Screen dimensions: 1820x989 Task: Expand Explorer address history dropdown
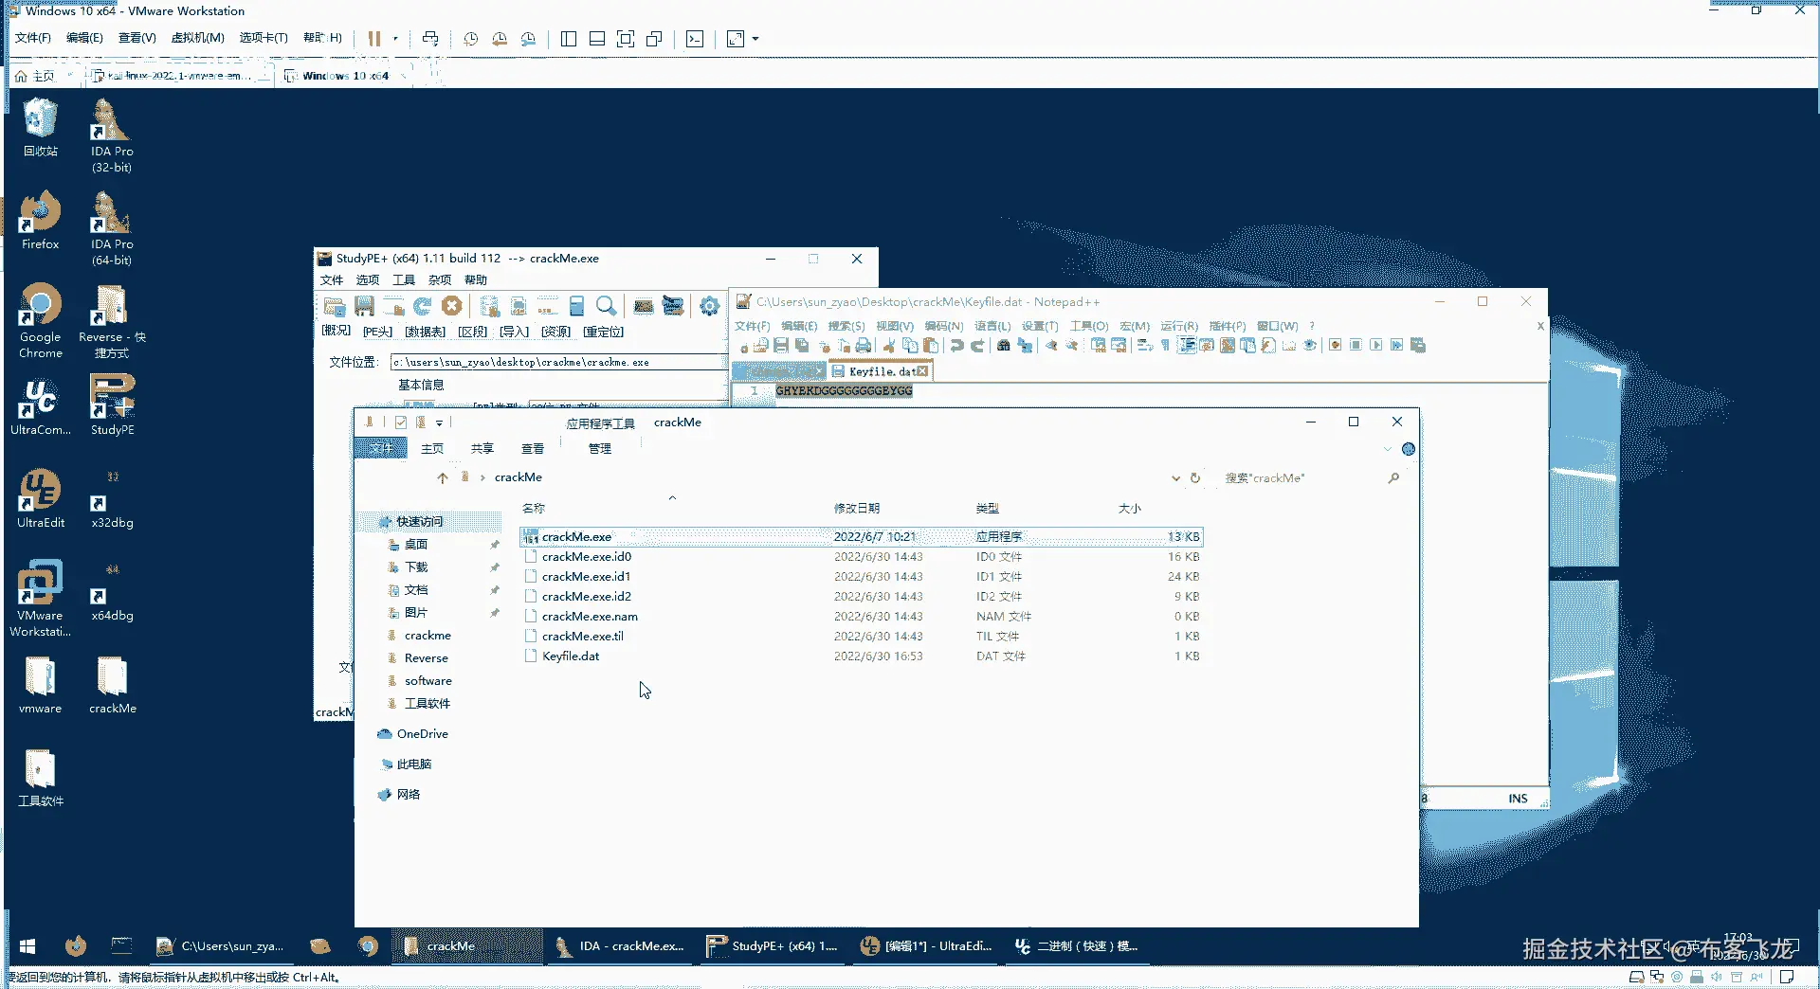pyautogui.click(x=1175, y=478)
